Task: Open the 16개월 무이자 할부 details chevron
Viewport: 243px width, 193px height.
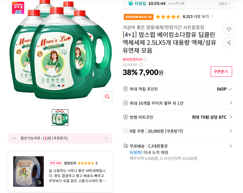Action: 231,103
